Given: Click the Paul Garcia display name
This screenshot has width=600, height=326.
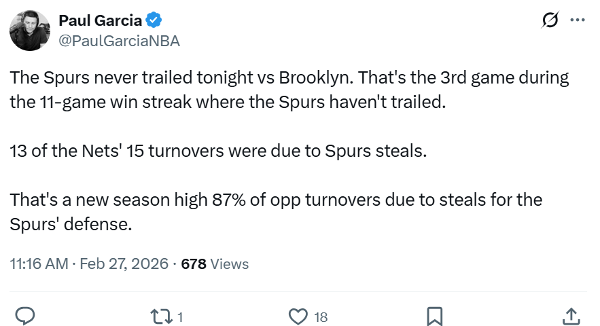Looking at the screenshot, I should [101, 20].
